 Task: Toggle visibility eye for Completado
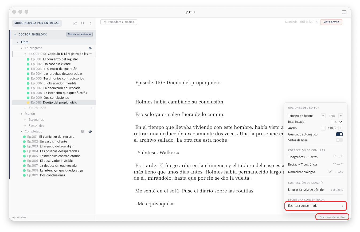pos(90,132)
